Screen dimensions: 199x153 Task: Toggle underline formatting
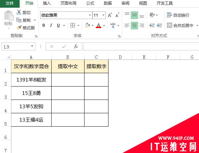pyautogui.click(x=58, y=25)
